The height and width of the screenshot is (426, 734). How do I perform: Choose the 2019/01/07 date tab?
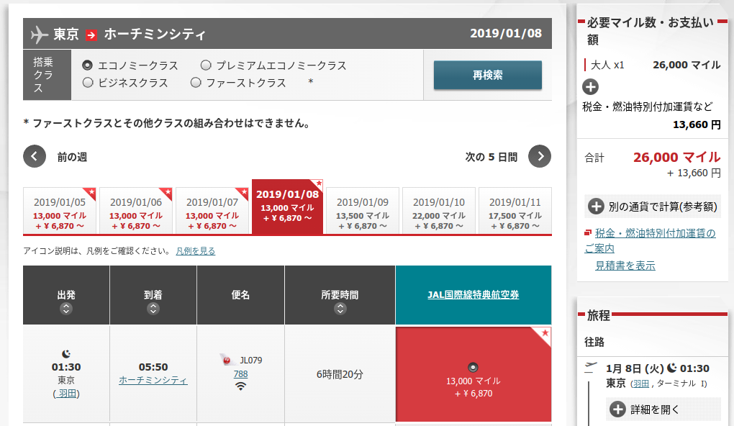(212, 210)
